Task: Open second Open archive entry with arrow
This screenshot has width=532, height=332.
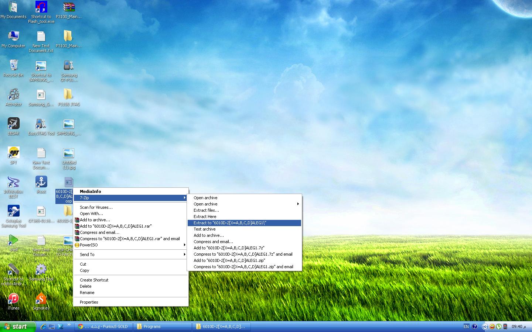Action: [245, 204]
